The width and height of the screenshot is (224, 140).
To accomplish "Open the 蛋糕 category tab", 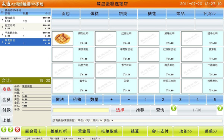I will point(94,14).
